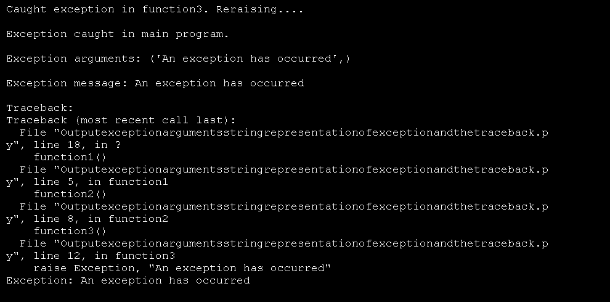Click the File path line above 'line 8'
Image resolution: width=610 pixels, height=302 pixels.
coord(283,207)
